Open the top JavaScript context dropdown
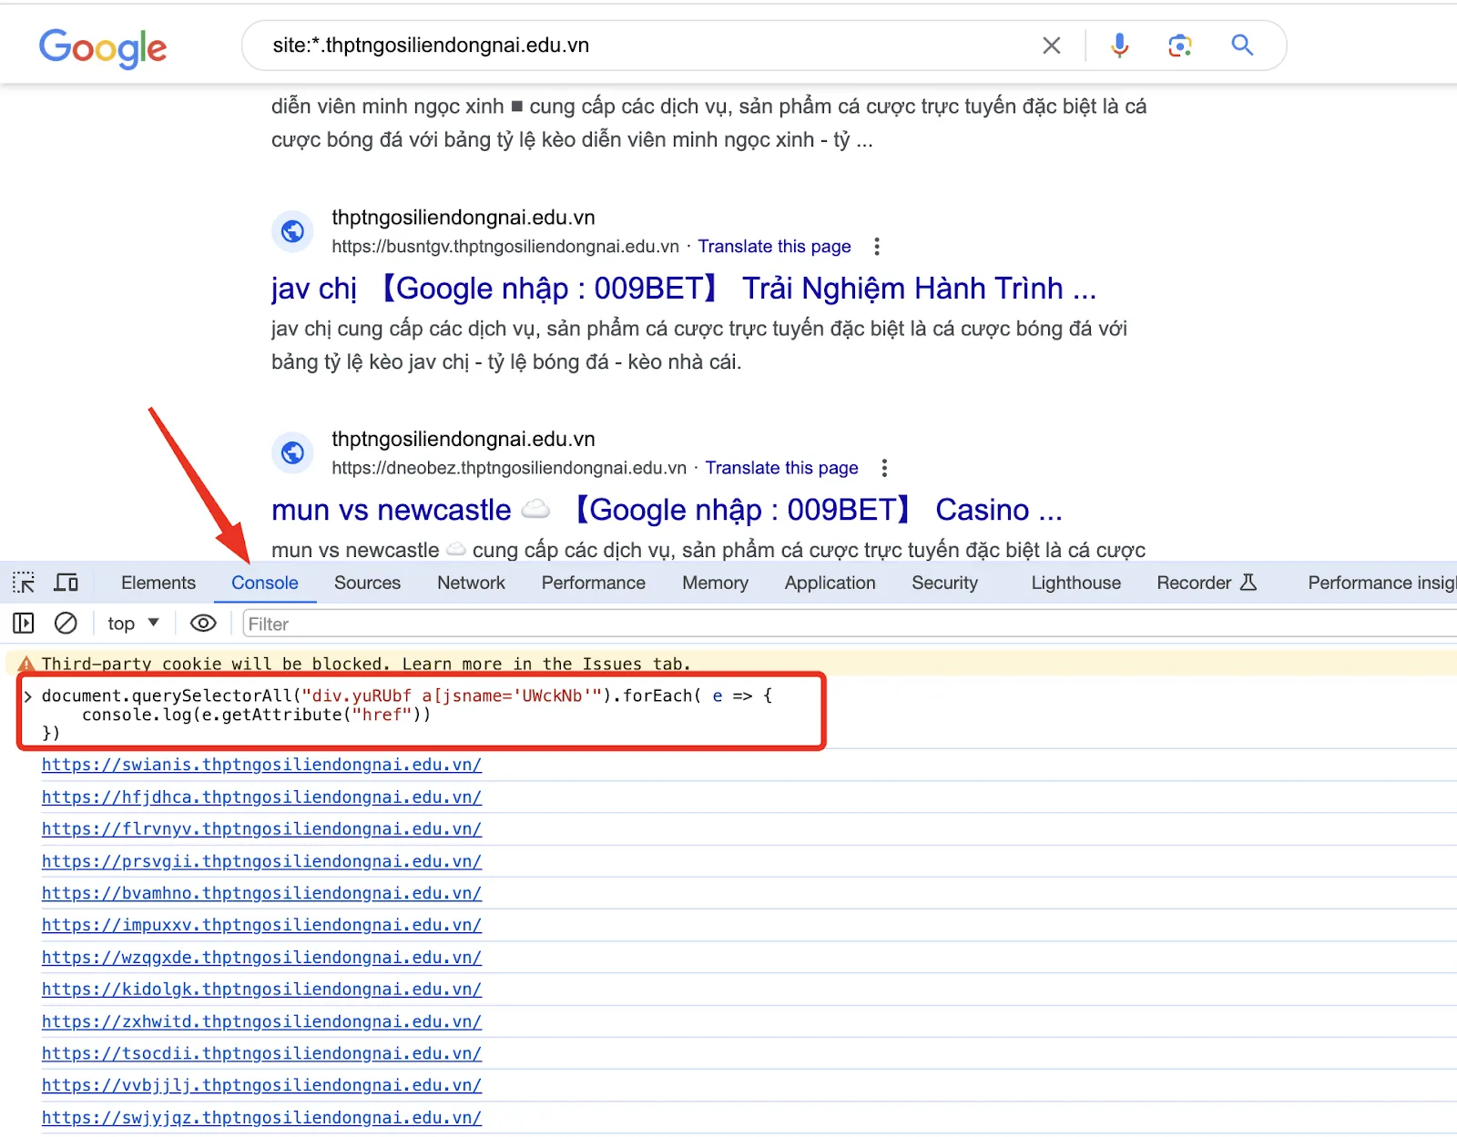 (x=133, y=624)
